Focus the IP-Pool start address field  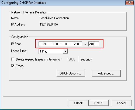60,44
